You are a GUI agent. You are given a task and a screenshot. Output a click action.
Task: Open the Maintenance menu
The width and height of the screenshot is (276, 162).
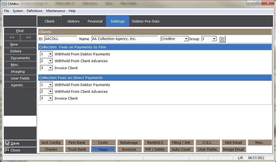pos(55,11)
